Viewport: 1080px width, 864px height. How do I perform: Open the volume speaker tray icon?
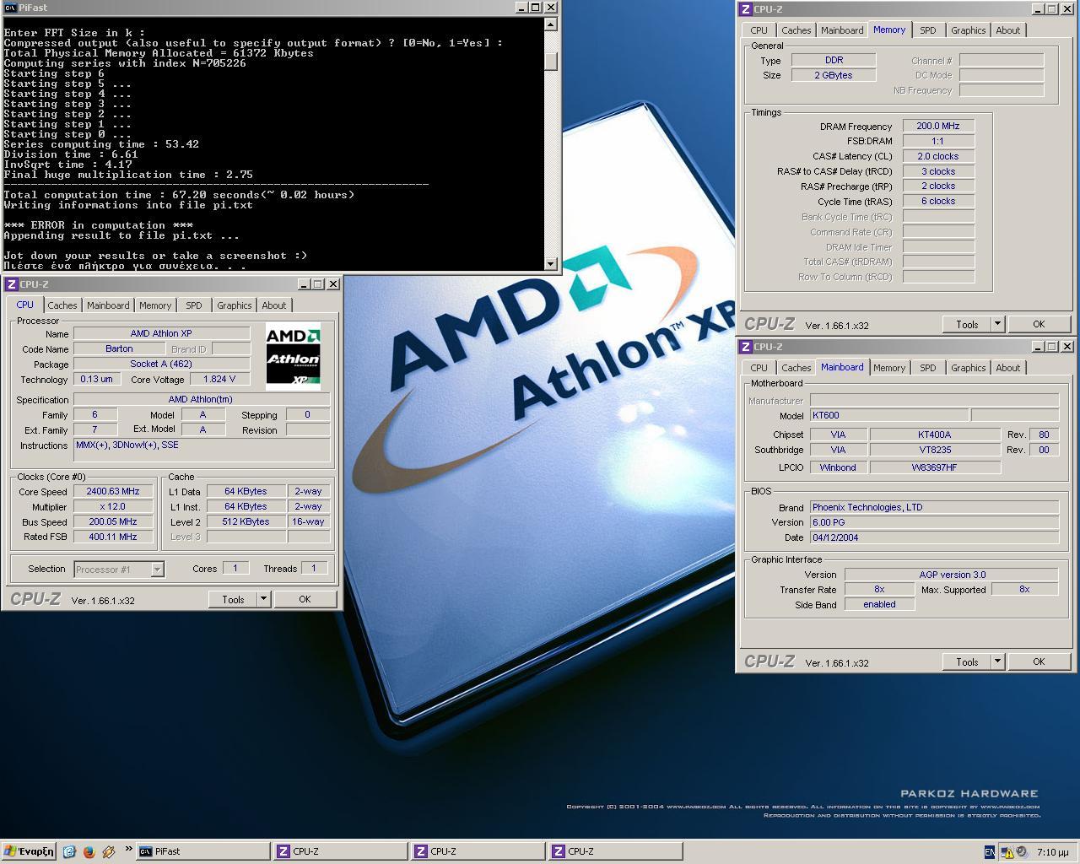[1021, 852]
